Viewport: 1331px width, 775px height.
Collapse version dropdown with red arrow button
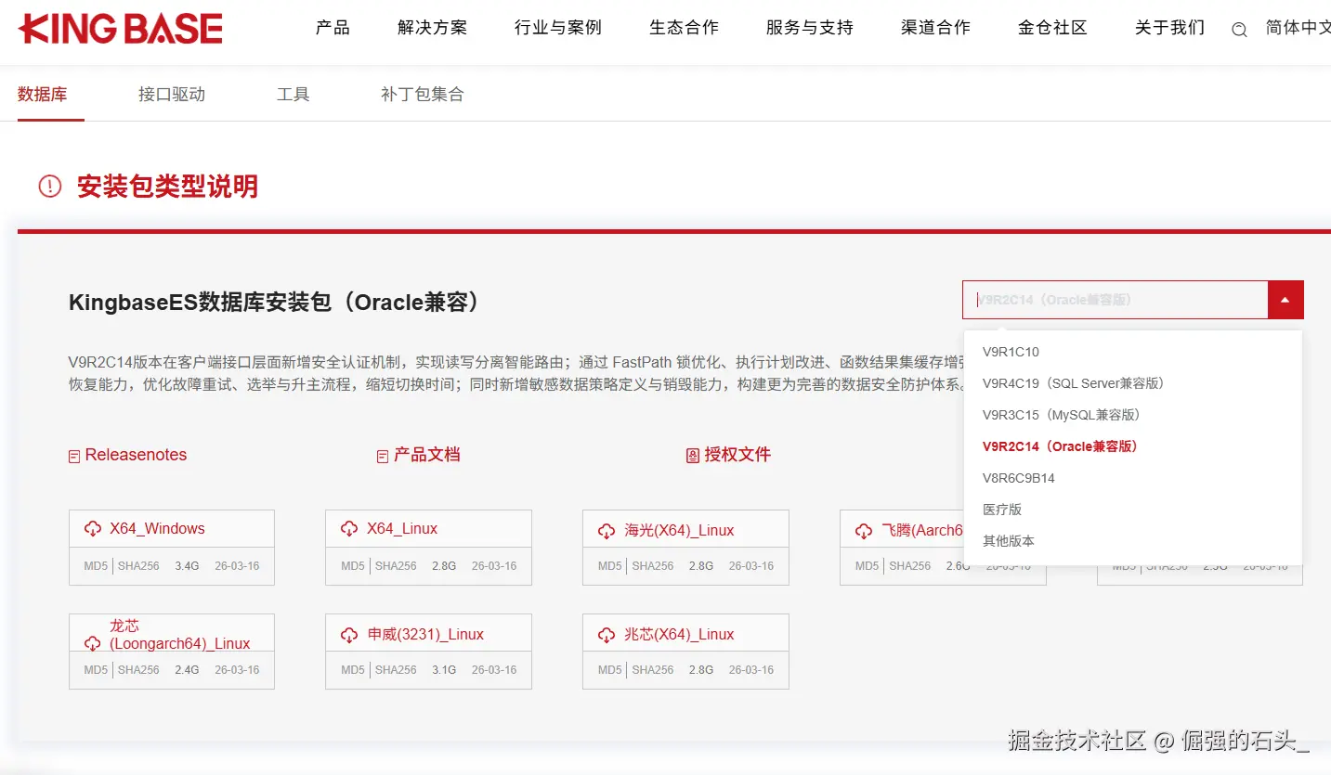click(1285, 300)
